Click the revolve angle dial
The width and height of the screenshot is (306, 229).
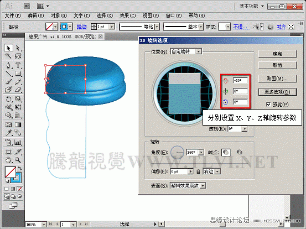point(177,152)
